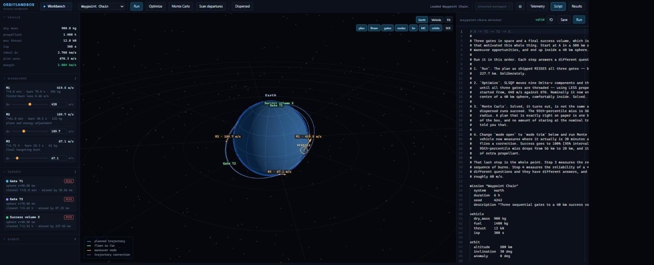Toggle the plan trajectory overlay
This screenshot has height=265, width=654.
click(361, 28)
